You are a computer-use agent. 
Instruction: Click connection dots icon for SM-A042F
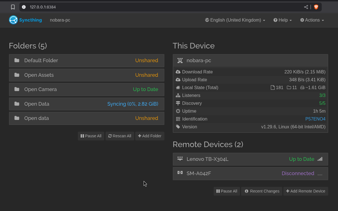point(320,175)
